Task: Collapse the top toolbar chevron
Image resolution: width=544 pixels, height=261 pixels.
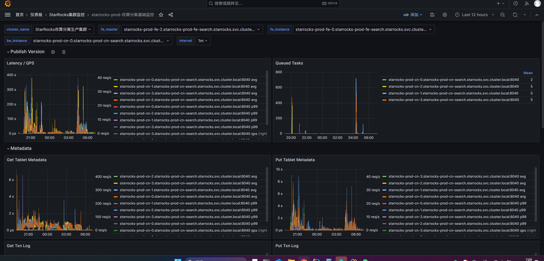Action: tap(537, 15)
